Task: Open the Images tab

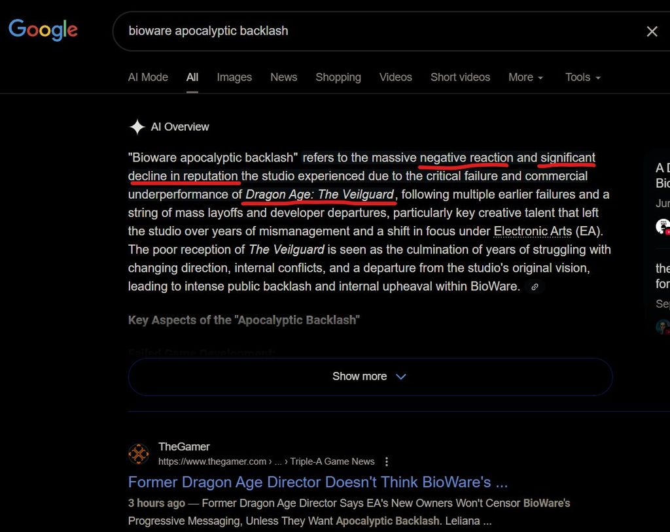Action: (x=234, y=77)
